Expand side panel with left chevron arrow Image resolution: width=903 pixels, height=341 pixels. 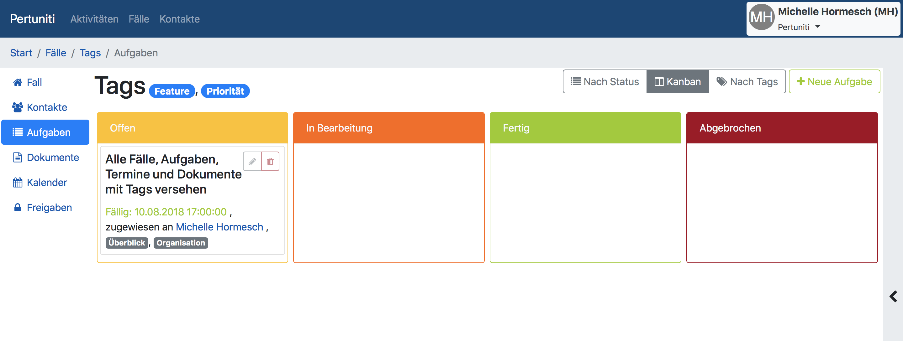(893, 297)
